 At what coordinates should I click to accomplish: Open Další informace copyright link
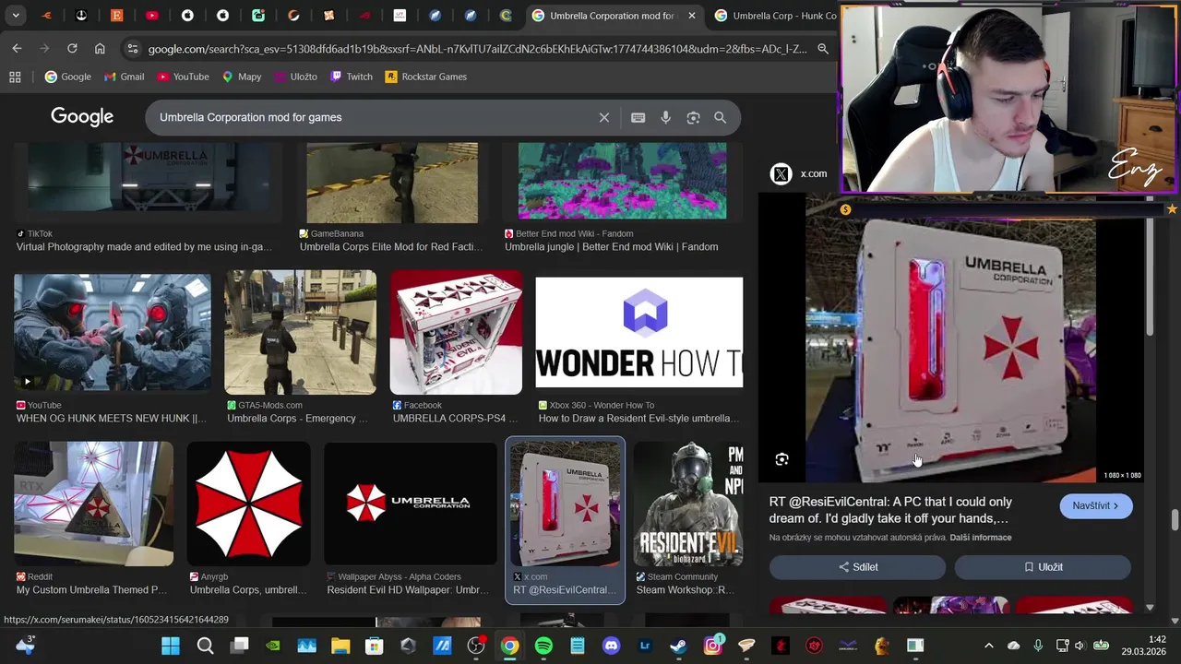point(981,538)
